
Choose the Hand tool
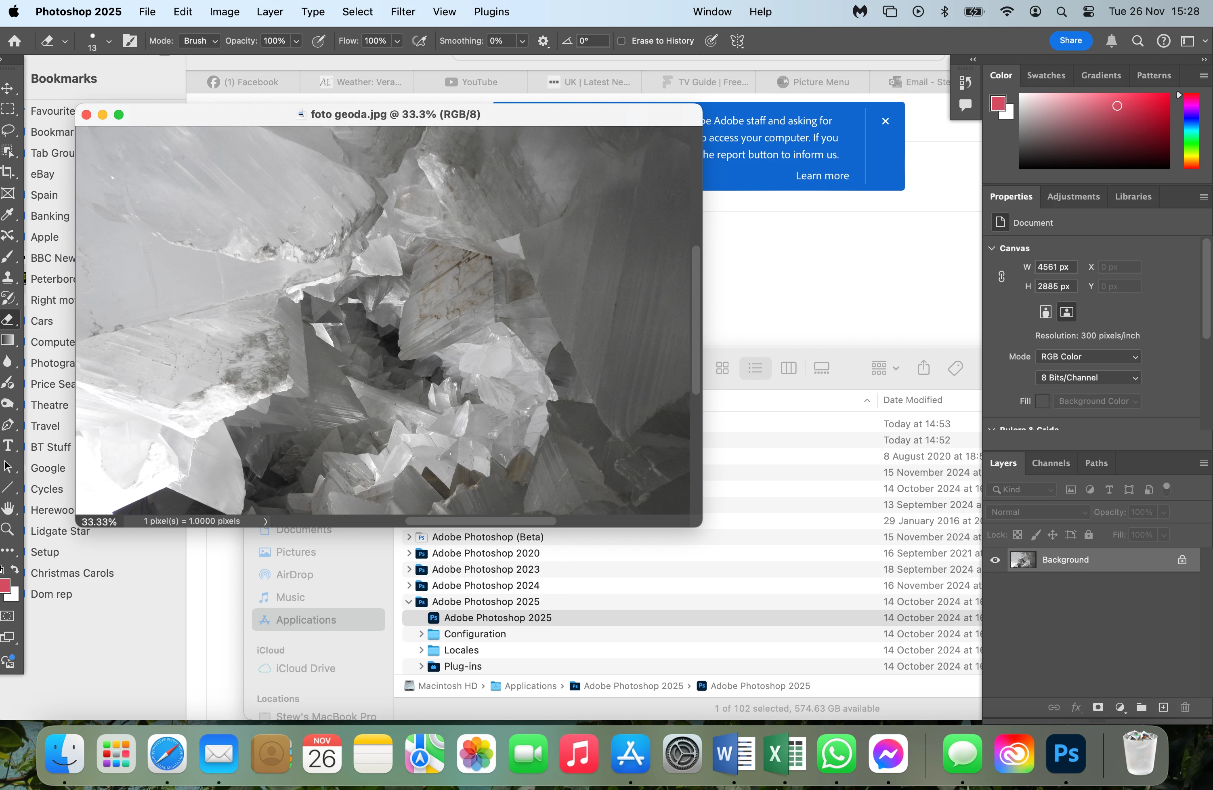(x=8, y=508)
